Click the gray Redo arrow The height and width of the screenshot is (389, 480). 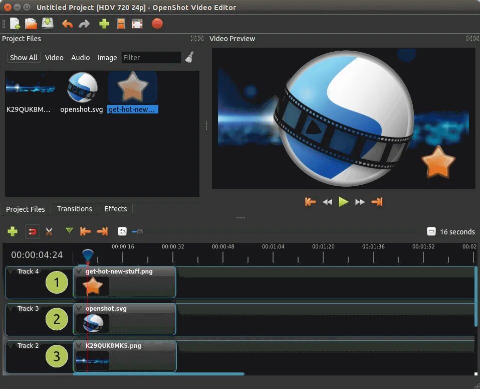point(84,24)
